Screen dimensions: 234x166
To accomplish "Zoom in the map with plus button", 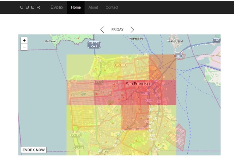I will click(24, 40).
